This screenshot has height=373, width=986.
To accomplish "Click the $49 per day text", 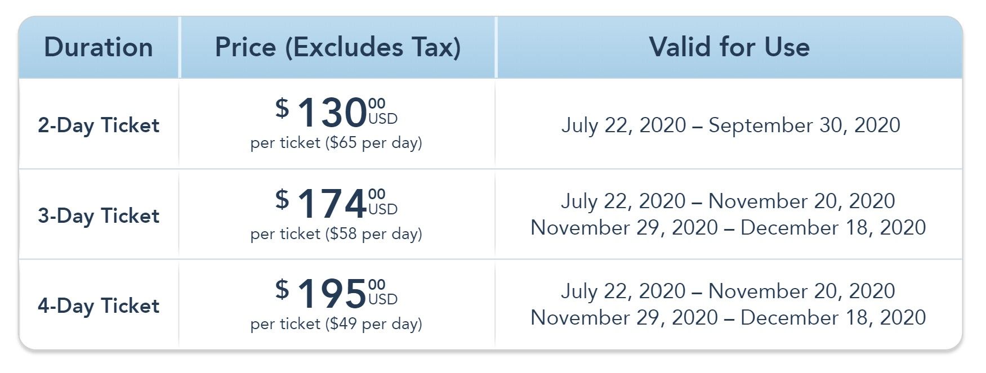I will pyautogui.click(x=374, y=324).
